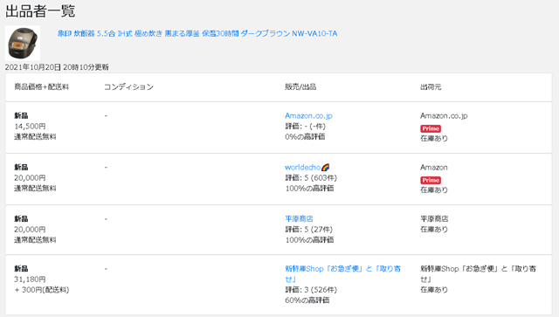
Task: Select the 31,180円 price
Action: point(30,279)
